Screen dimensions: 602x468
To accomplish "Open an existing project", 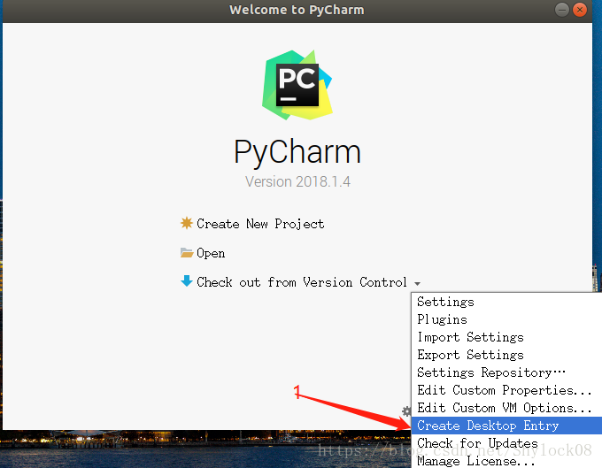I will (211, 253).
